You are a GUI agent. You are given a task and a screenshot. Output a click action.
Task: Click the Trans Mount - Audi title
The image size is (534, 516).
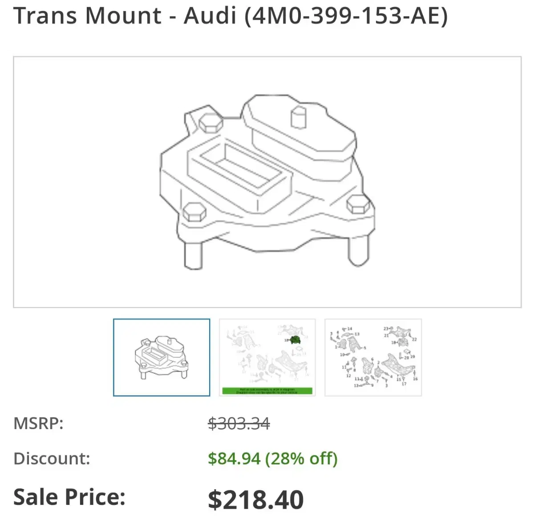coord(125,16)
